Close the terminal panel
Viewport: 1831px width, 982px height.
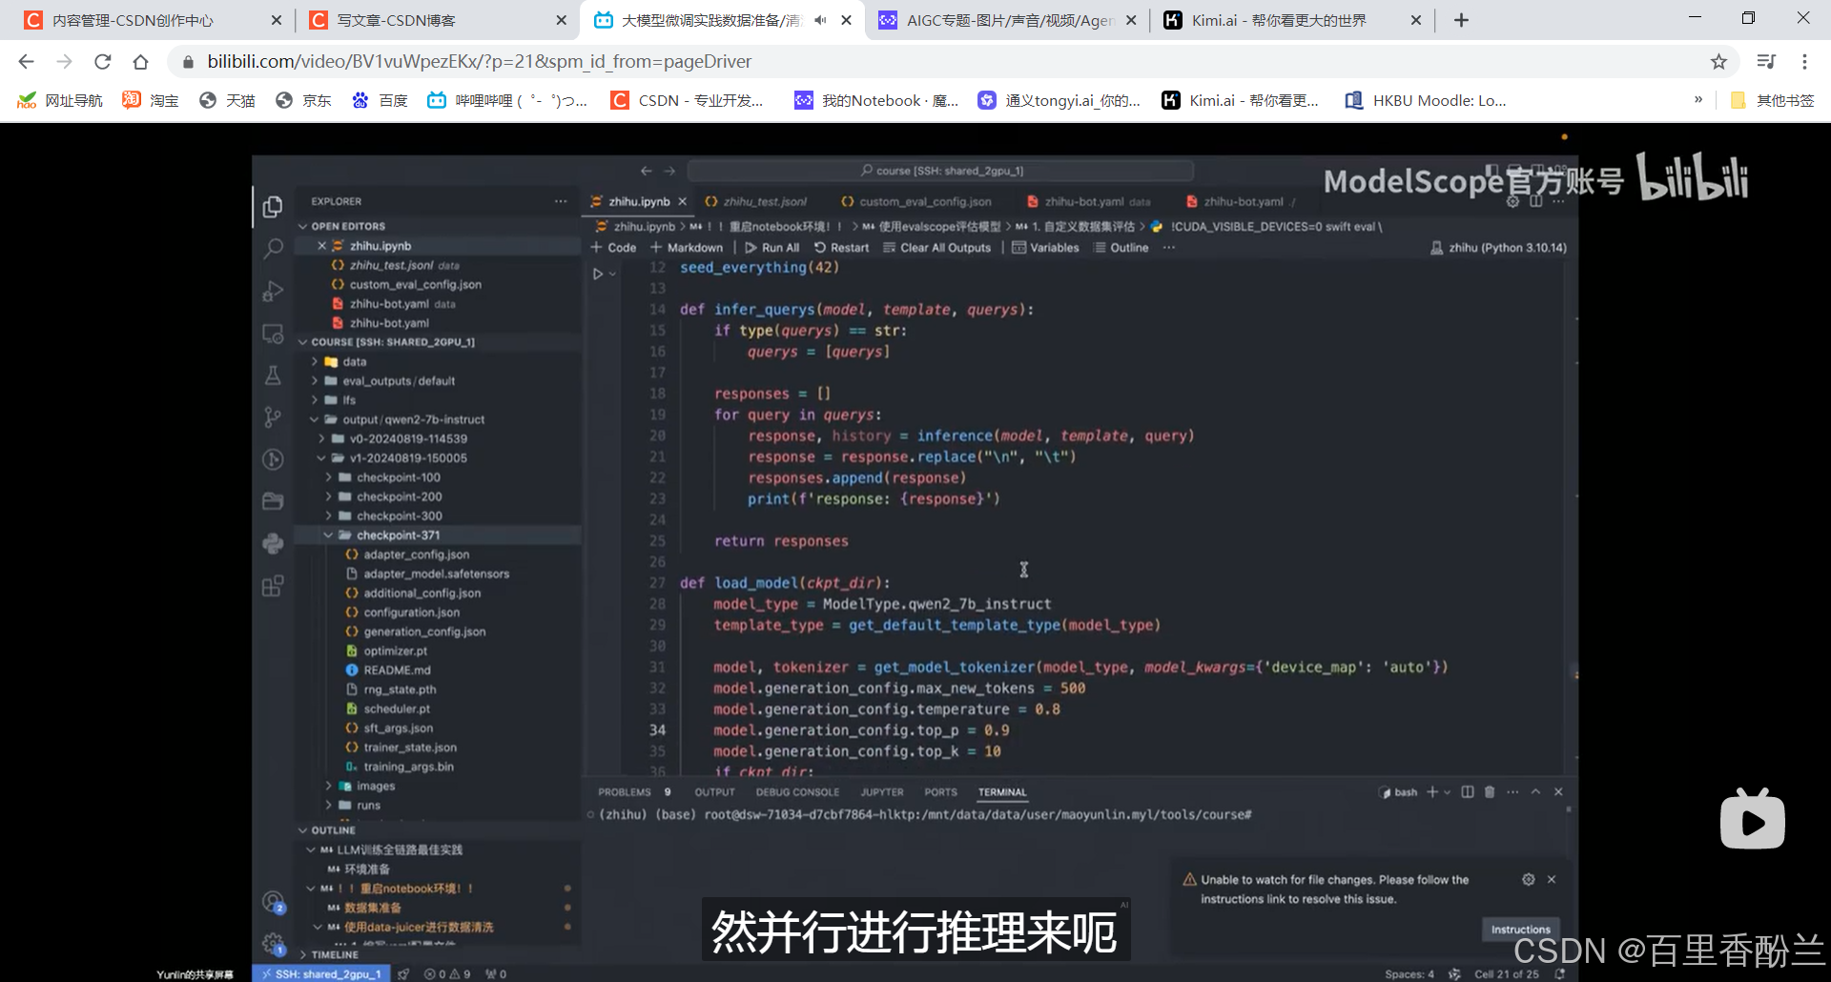[x=1558, y=792]
